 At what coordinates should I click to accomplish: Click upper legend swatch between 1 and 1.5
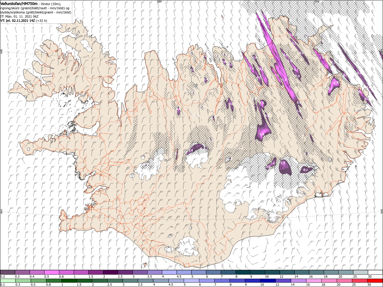tap(81, 272)
